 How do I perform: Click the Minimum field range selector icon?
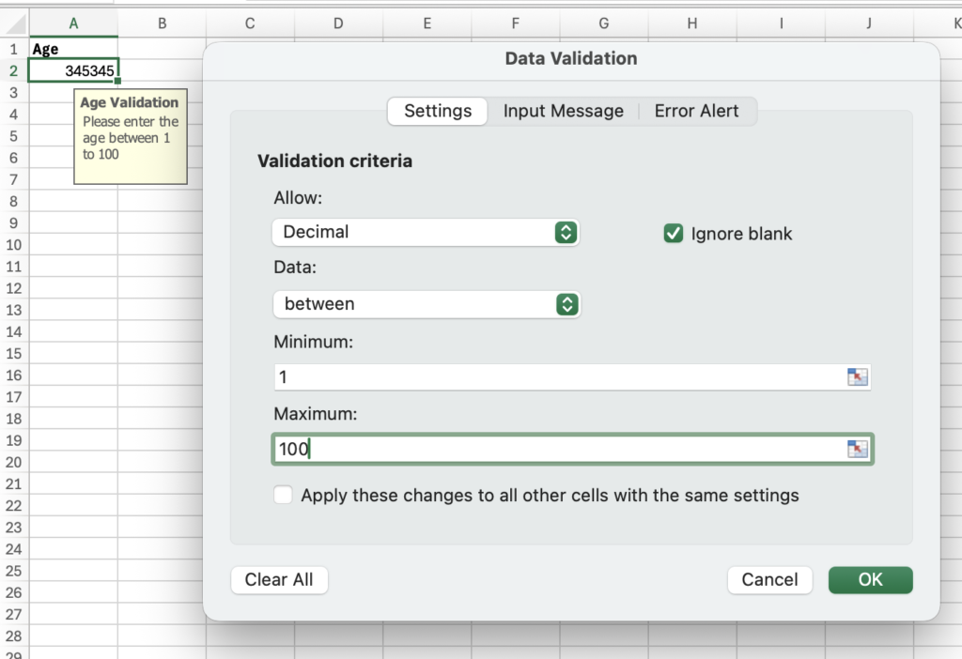(x=858, y=377)
